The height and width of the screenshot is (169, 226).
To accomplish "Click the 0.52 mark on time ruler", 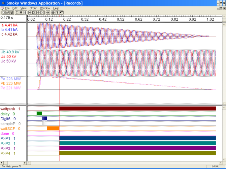I will point(121,19).
